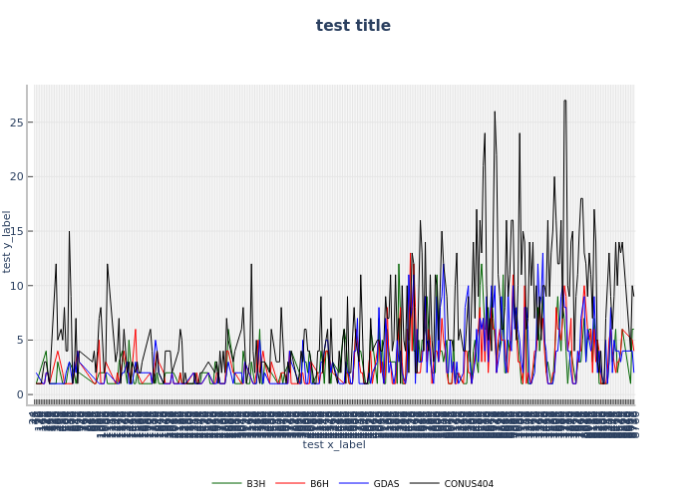Click the black spike reaching 15 near left

point(69,232)
